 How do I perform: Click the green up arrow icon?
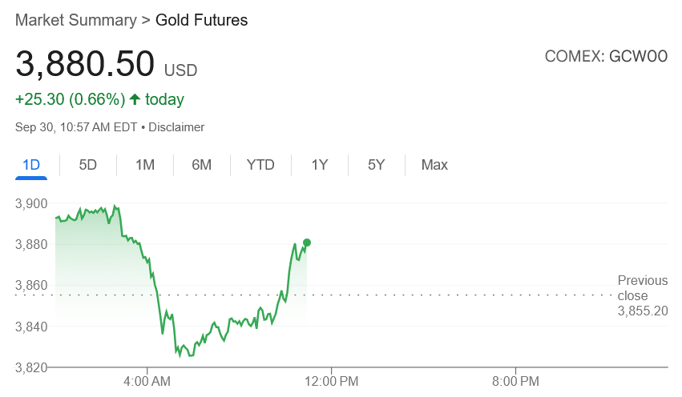tap(135, 100)
